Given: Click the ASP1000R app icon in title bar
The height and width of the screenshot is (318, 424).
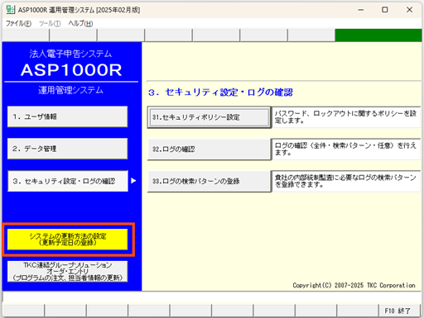Looking at the screenshot, I should click(x=11, y=10).
